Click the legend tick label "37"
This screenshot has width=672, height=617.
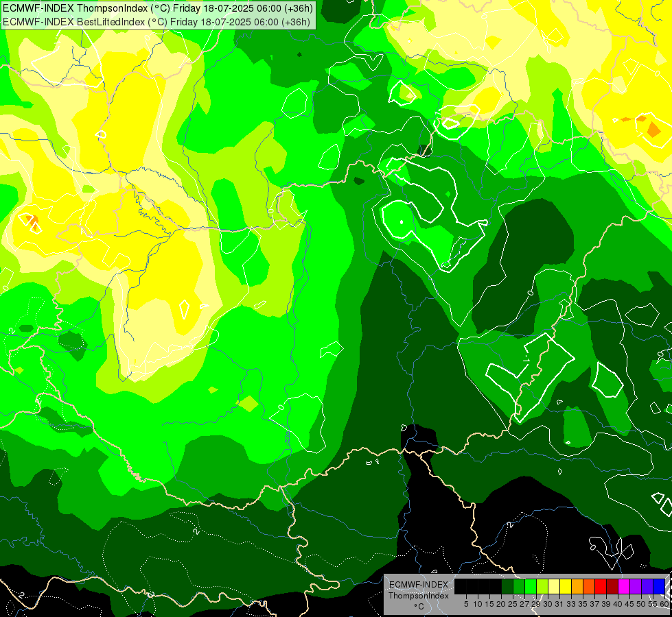tap(594, 604)
